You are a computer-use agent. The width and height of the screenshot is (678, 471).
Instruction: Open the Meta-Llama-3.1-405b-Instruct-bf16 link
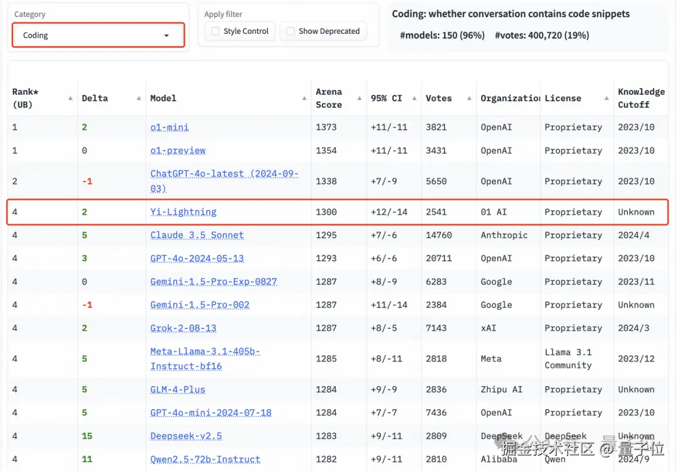(x=205, y=359)
